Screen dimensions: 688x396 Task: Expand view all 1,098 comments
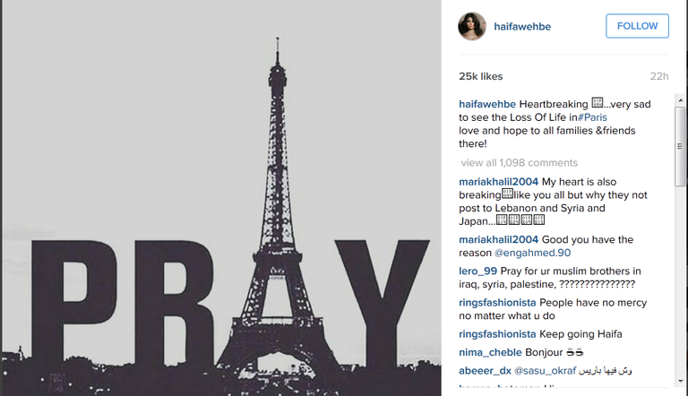click(519, 163)
